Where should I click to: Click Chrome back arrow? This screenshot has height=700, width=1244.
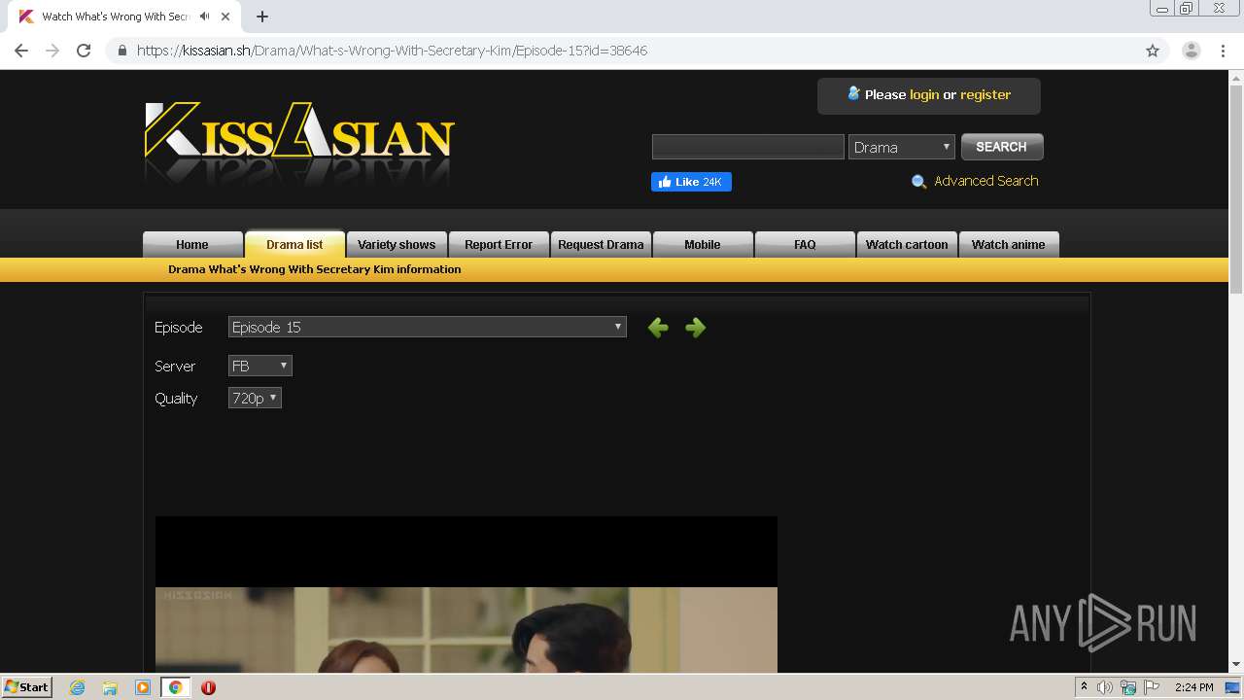point(21,51)
